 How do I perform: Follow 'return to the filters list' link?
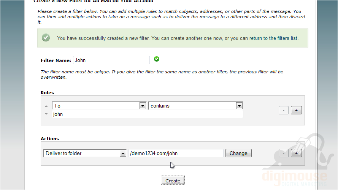point(273,38)
